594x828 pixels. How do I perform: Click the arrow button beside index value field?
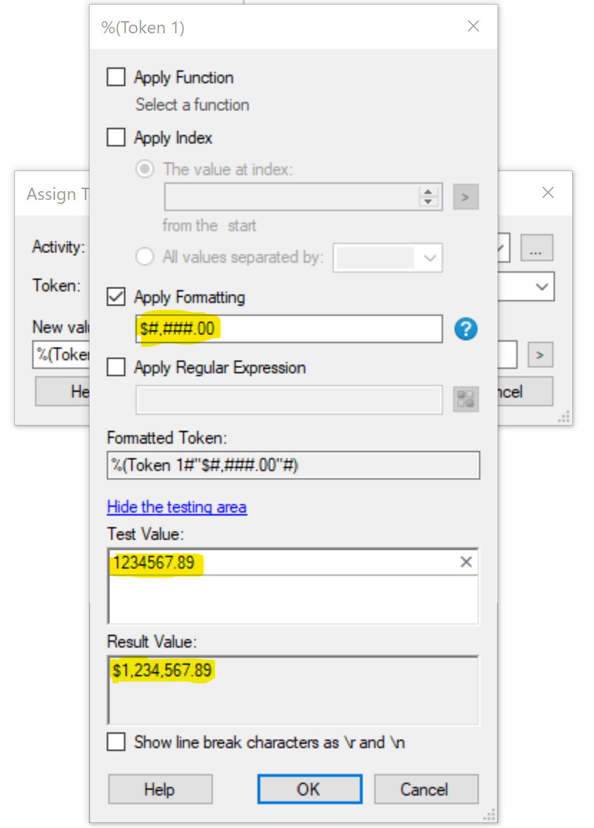(x=465, y=197)
